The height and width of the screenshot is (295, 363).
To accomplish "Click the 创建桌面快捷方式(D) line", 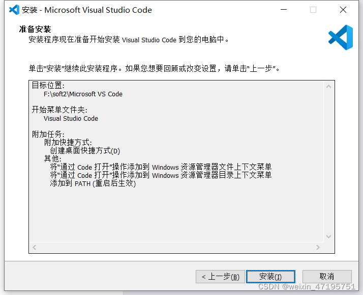I will point(85,151).
